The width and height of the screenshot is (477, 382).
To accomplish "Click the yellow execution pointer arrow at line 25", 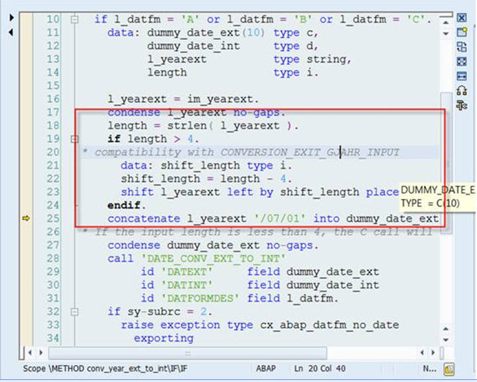I will tap(27, 219).
